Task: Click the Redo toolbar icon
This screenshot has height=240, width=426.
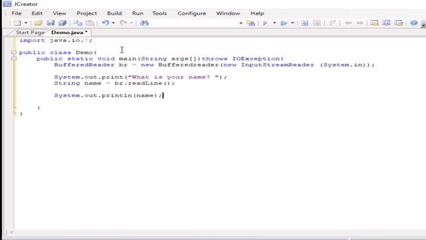Action: pos(123,23)
